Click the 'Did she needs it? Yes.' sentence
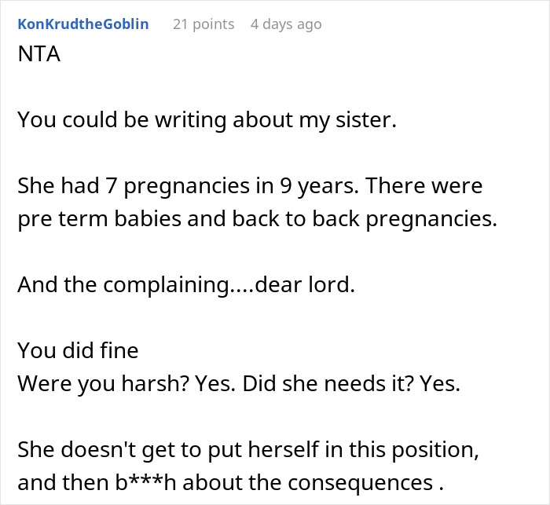Viewport: 550px width, 505px height. [351, 383]
